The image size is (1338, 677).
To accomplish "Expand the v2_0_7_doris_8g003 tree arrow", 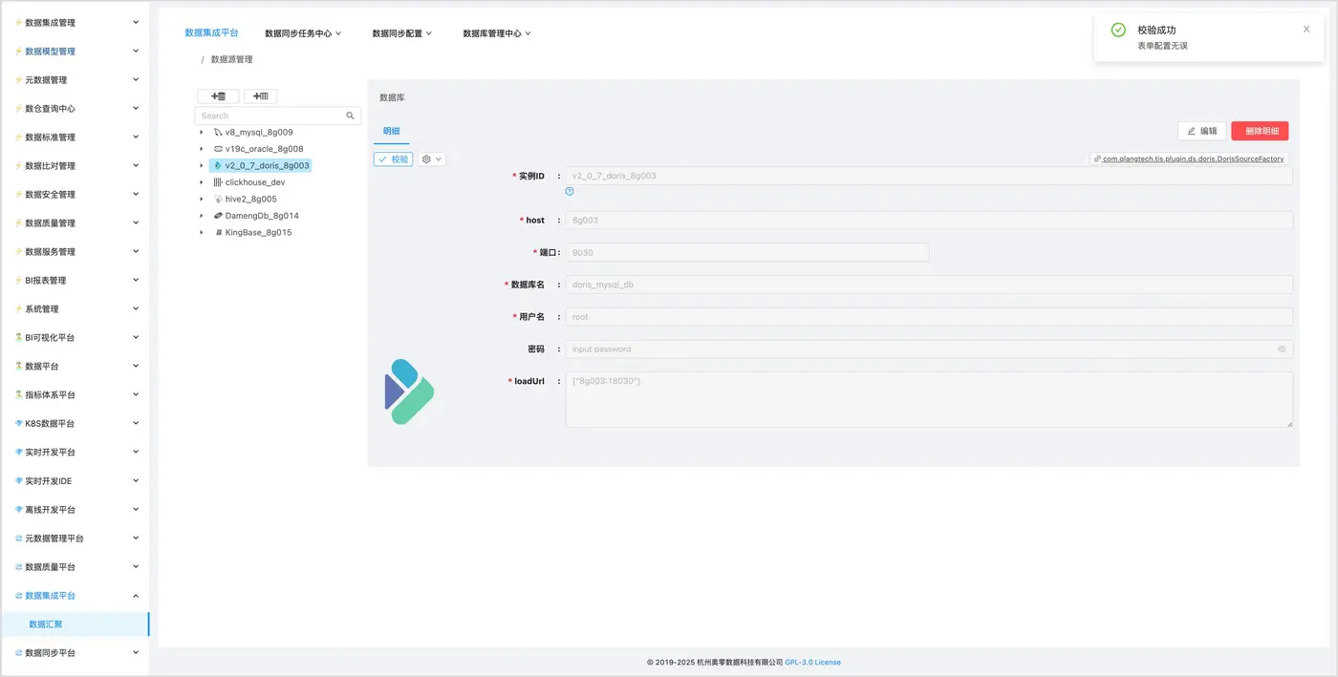I will (202, 165).
